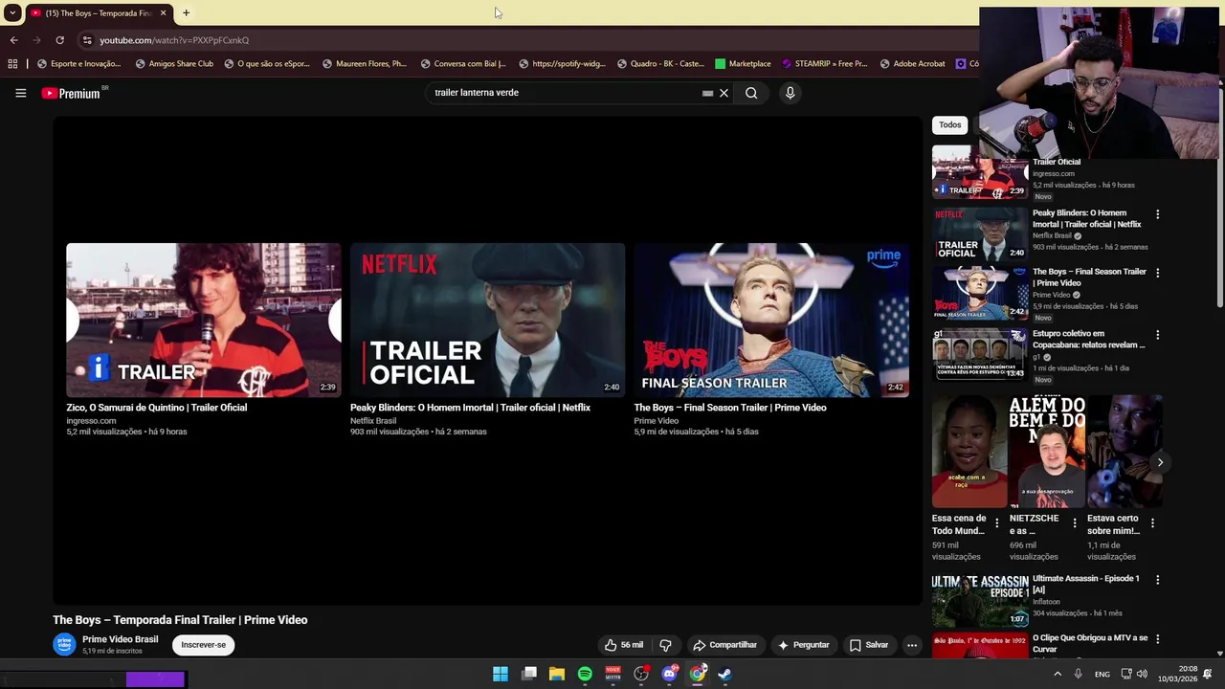This screenshot has height=689, width=1225.
Task: Play Peaky Blinders endscreen thumbnail
Action: (x=487, y=320)
